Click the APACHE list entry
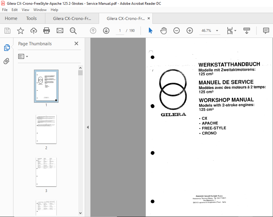 click(210, 123)
